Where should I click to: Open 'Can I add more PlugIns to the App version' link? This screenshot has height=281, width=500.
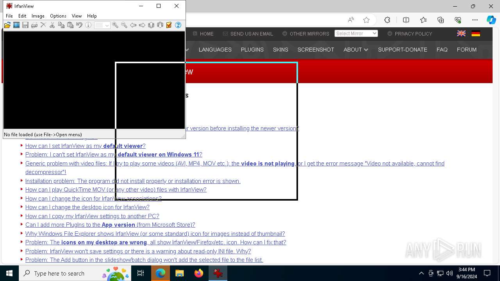pos(110,225)
